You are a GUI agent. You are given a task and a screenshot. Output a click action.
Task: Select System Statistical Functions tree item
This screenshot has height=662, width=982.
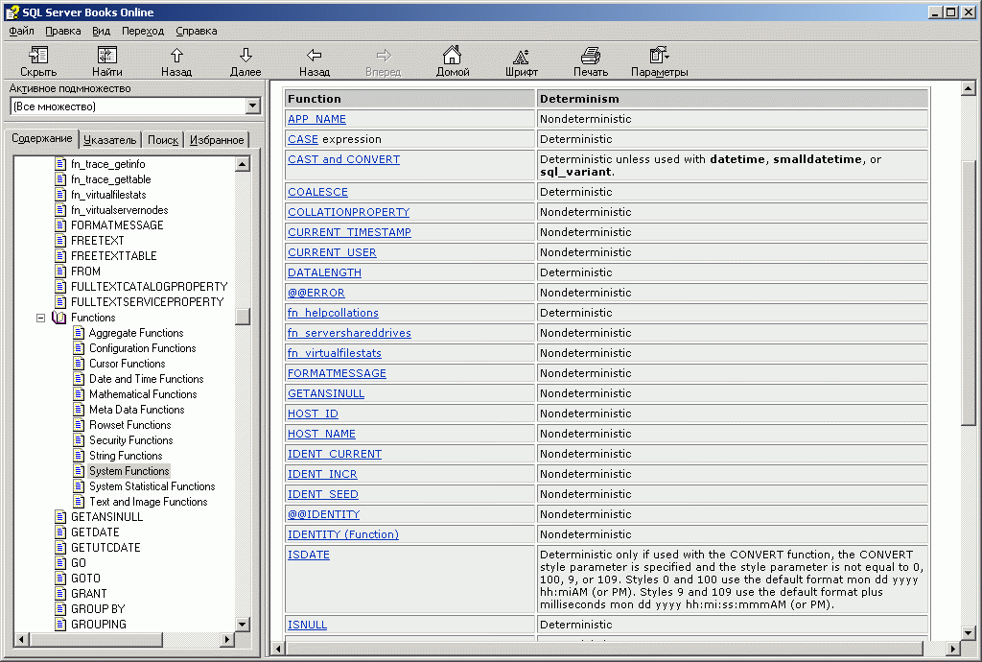tap(152, 486)
